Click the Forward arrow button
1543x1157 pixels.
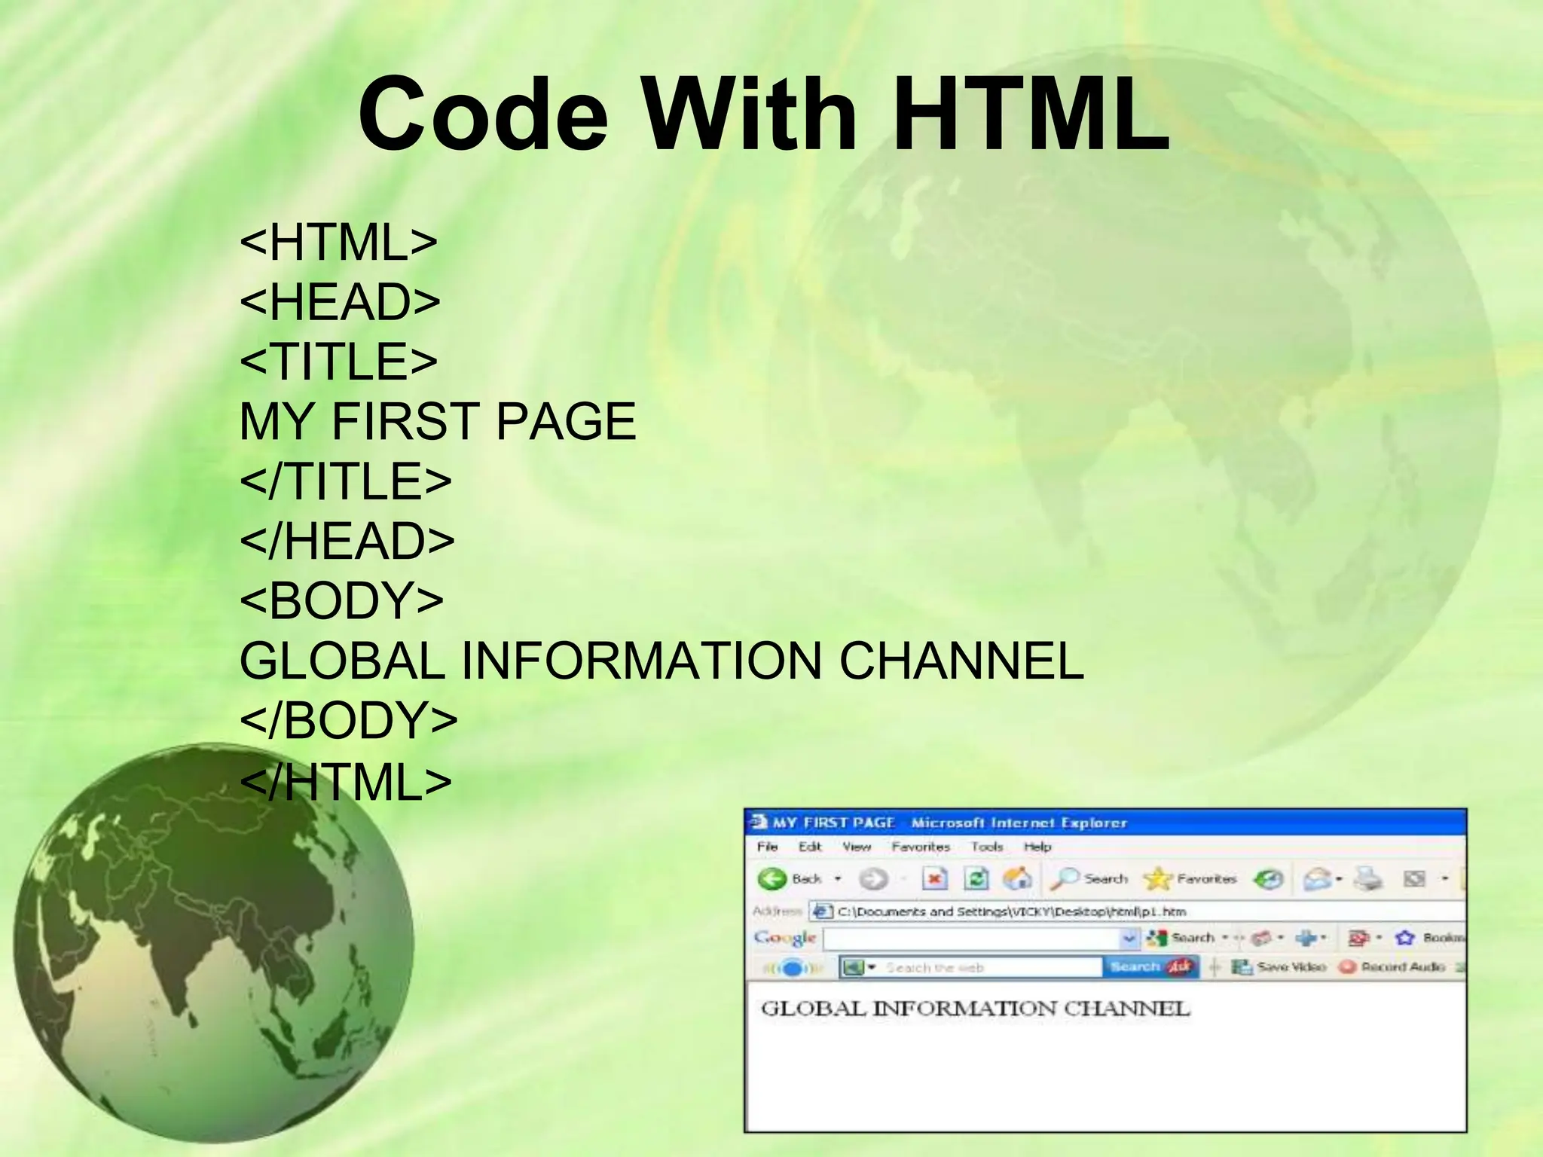coord(873,879)
